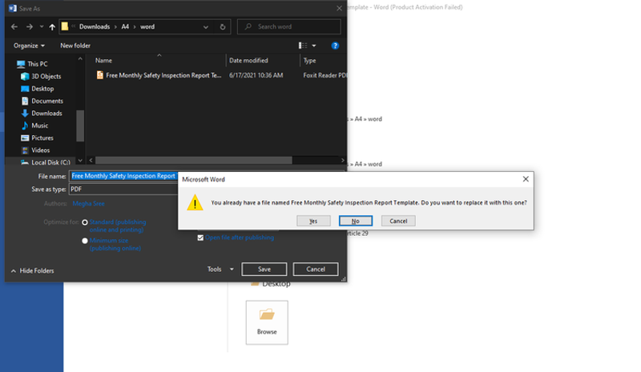Open Videos in navigation pane
This screenshot has height=372, width=641.
point(41,150)
